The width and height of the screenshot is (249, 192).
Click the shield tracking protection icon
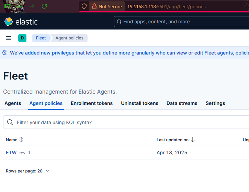point(84,6)
